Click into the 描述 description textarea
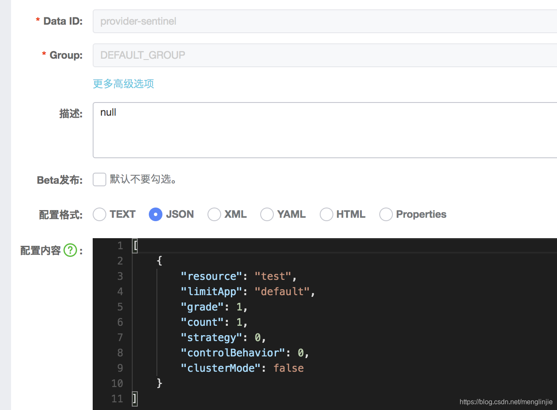The width and height of the screenshot is (557, 410). (x=325, y=130)
